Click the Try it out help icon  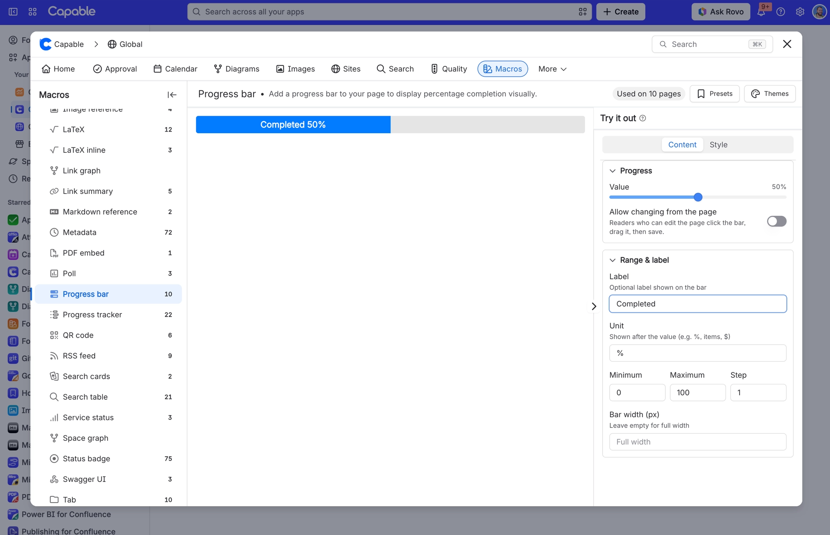pos(642,118)
